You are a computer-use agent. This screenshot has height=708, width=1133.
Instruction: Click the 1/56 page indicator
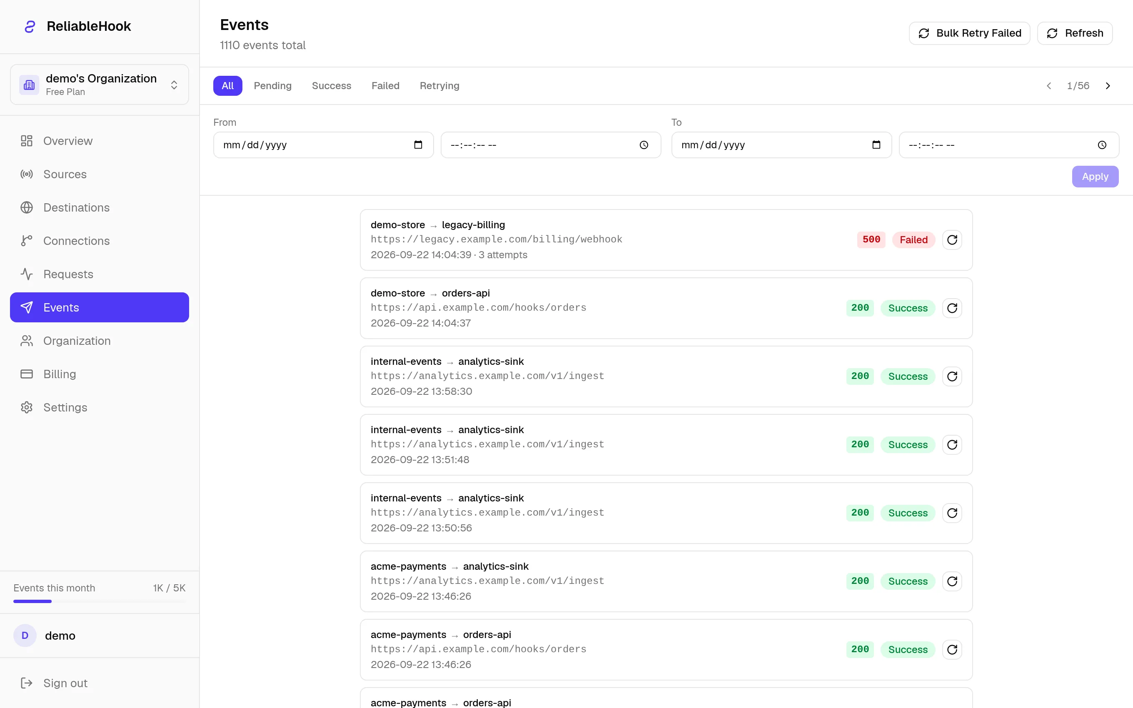(1078, 86)
